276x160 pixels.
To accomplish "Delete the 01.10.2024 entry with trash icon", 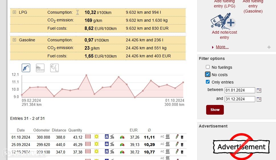I will pyautogui.click(x=182, y=137).
